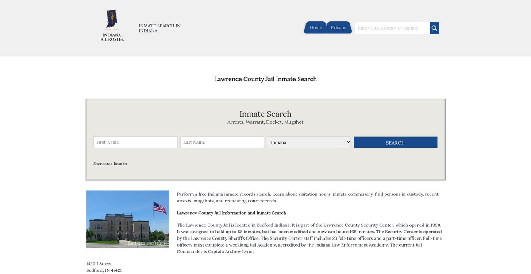Click the Jail Information and Inmate Search subheading
531x274 pixels.
231,213
